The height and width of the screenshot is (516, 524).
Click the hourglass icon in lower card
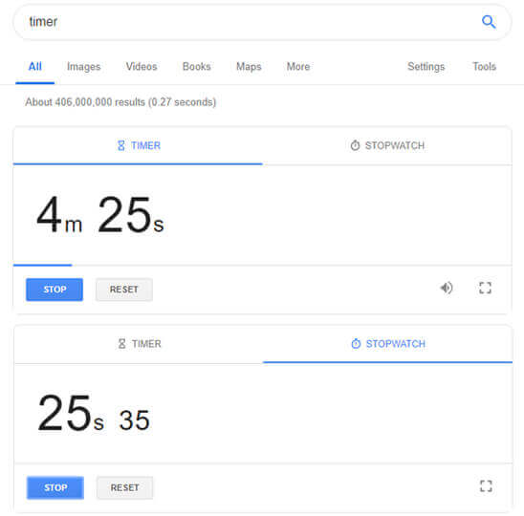(122, 344)
